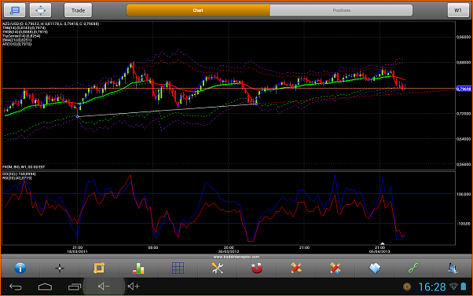Toggle the chart grid icon
Image resolution: width=473 pixels, height=296 pixels.
[178, 268]
